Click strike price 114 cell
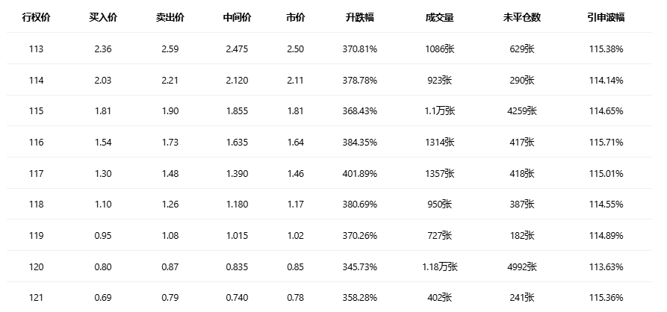This screenshot has width=667, height=312. (x=36, y=80)
